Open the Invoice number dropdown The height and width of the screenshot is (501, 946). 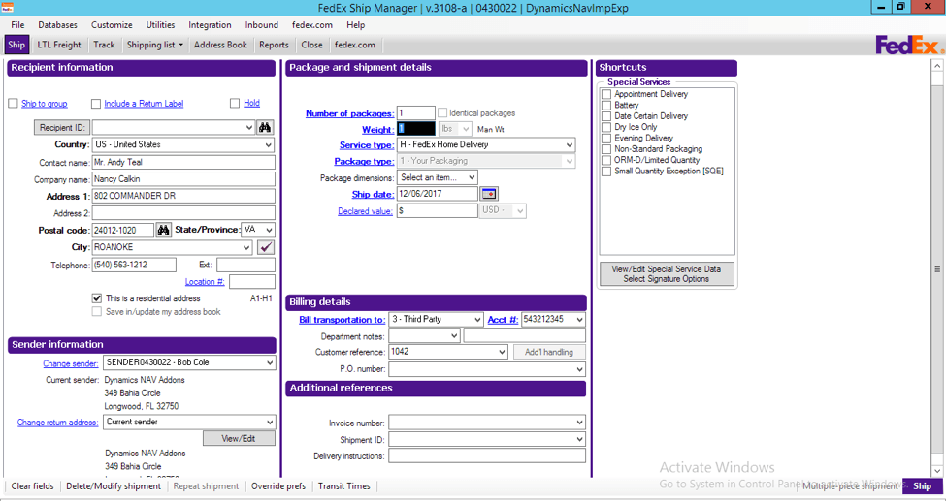click(580, 423)
